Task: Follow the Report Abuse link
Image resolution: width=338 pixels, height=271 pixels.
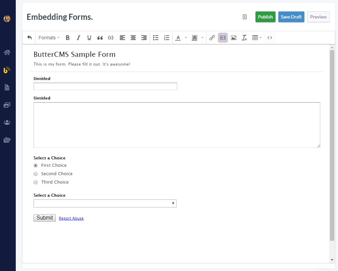Action: 71,218
